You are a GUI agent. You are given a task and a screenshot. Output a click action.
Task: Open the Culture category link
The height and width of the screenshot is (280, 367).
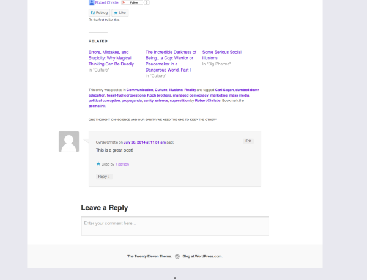(161, 90)
